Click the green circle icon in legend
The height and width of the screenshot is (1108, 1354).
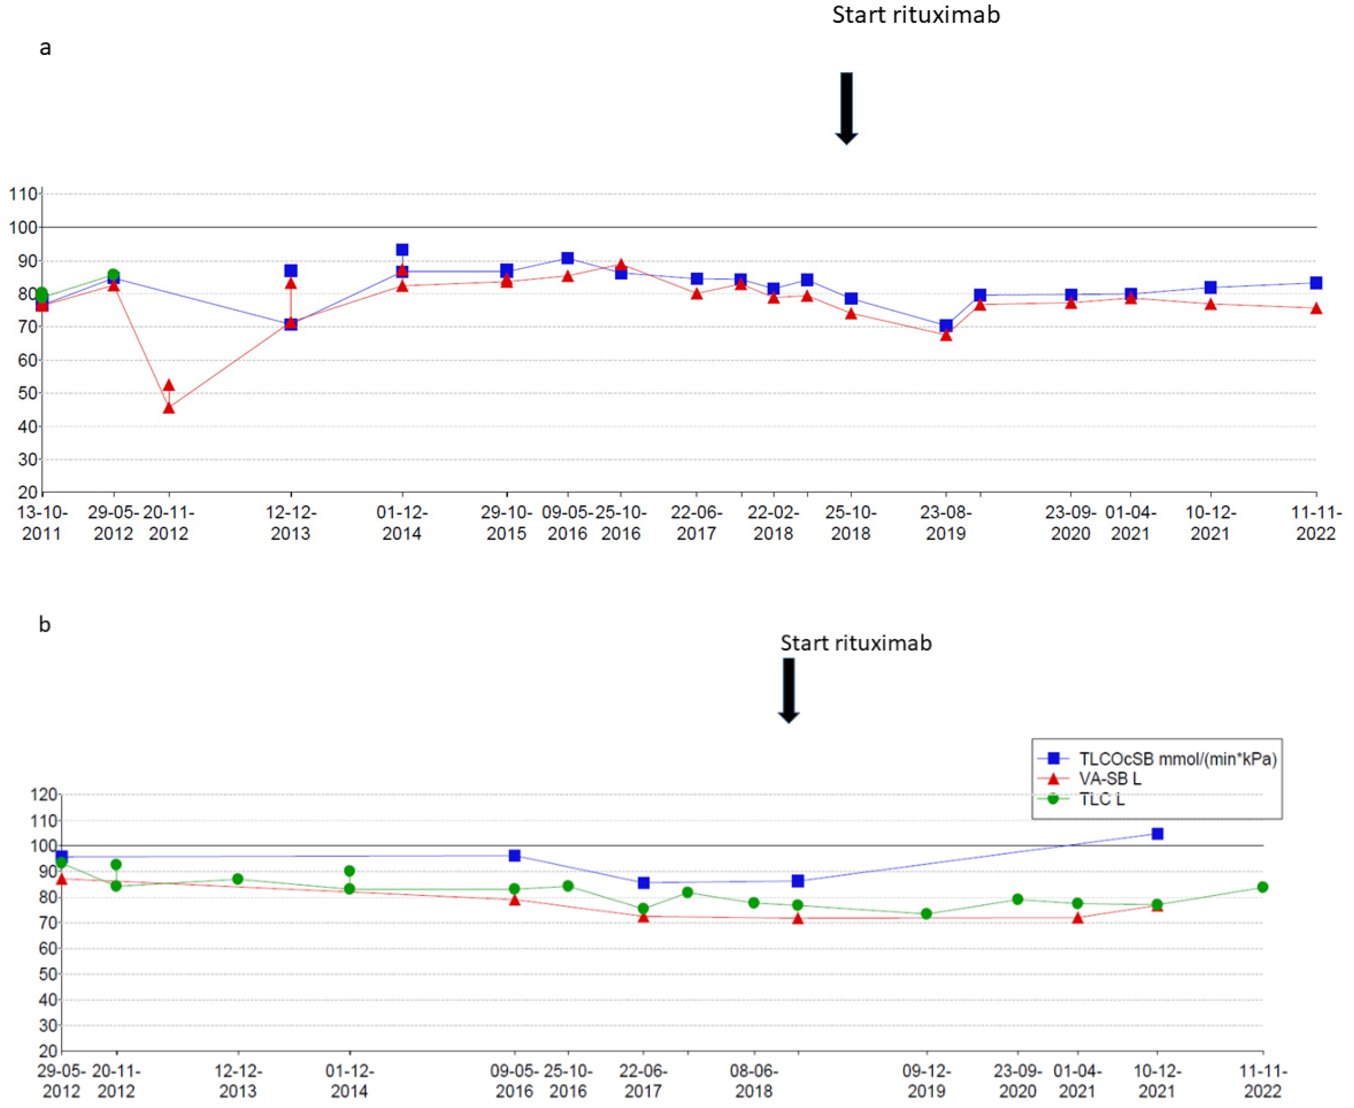[x=1053, y=798]
